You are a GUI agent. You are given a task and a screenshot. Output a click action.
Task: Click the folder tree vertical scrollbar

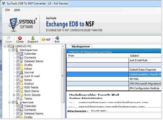pyautogui.click(x=63, y=76)
